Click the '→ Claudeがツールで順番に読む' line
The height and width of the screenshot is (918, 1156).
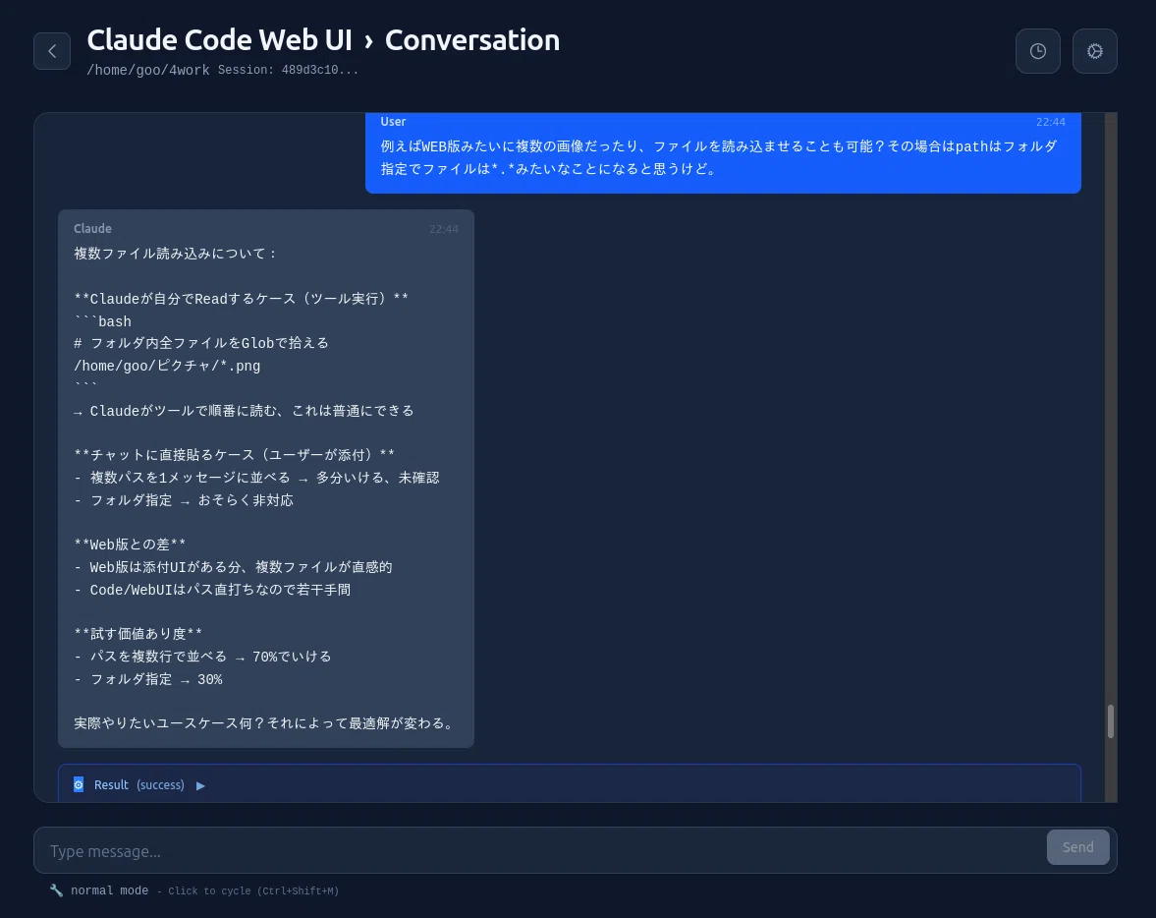[x=244, y=410]
